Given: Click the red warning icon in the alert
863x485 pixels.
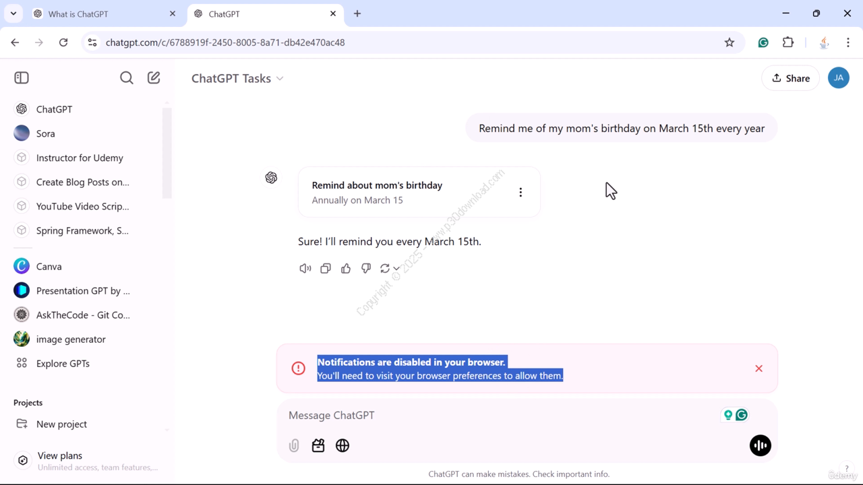Looking at the screenshot, I should [298, 368].
